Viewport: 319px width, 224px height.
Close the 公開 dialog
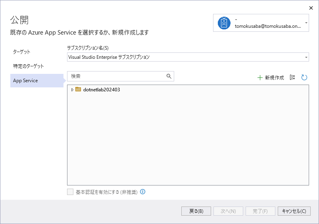pyautogui.click(x=311, y=8)
